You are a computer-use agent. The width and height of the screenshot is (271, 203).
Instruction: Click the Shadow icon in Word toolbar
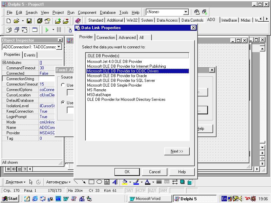[x=182, y=182]
